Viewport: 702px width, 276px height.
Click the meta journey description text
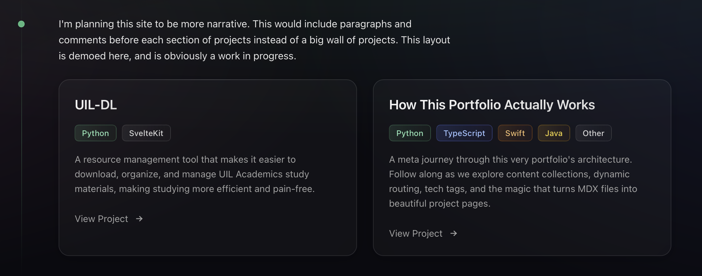(513, 181)
